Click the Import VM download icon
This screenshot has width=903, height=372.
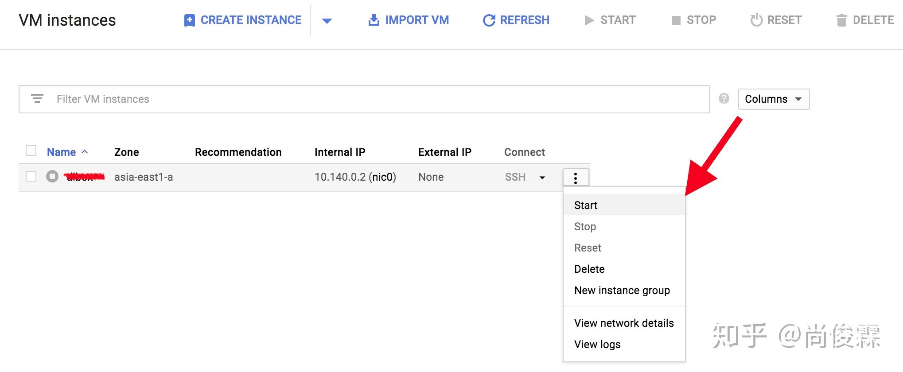pos(374,20)
